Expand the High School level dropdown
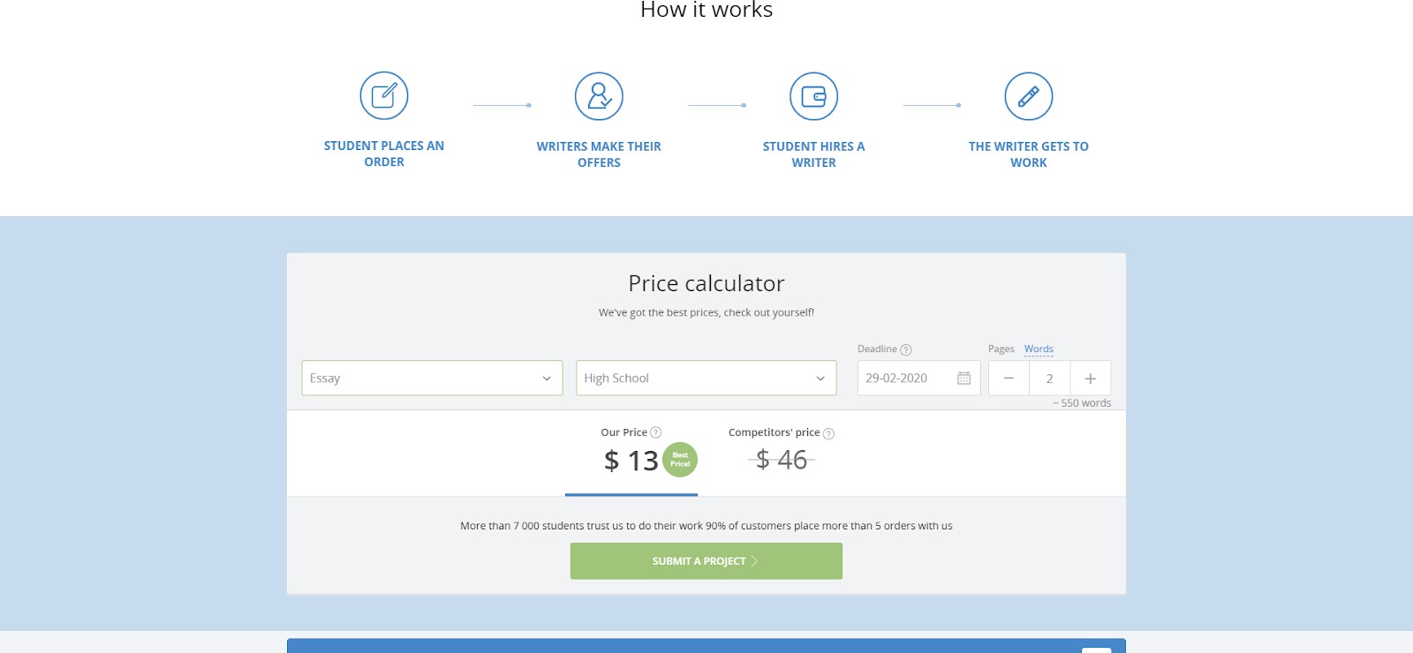Image resolution: width=1413 pixels, height=653 pixels. pos(706,378)
